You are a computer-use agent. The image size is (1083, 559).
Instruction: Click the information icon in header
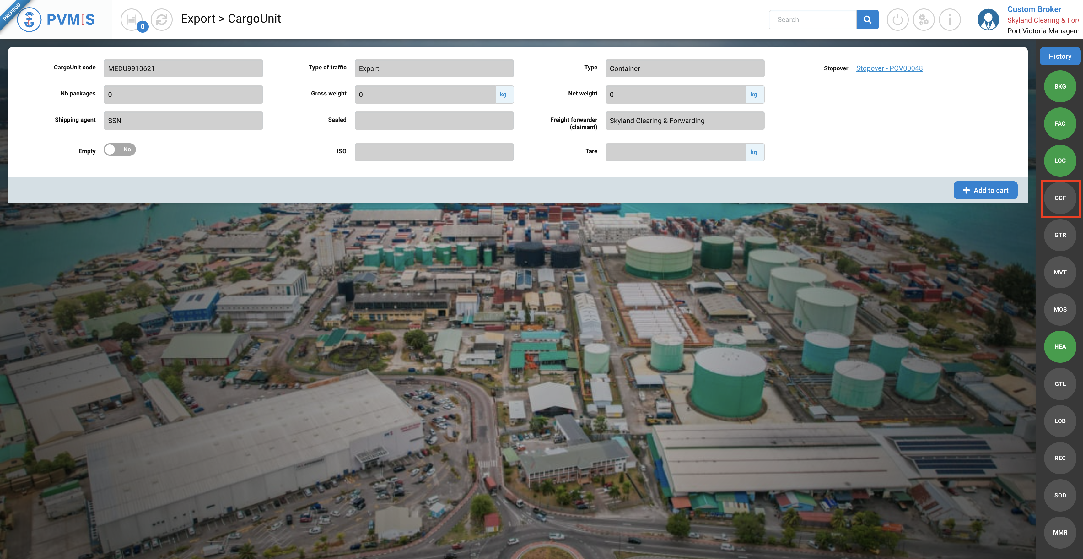coord(949,19)
